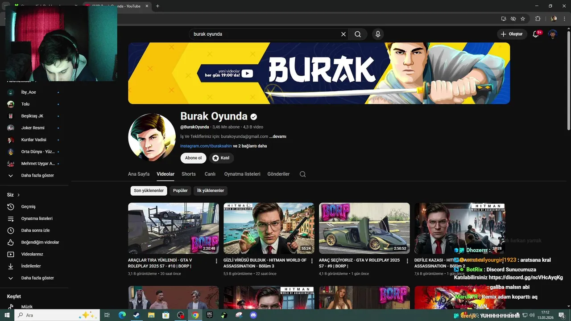
Task: Click the verified checkmark badge next to Burak Oyunda
Action: [x=254, y=117]
